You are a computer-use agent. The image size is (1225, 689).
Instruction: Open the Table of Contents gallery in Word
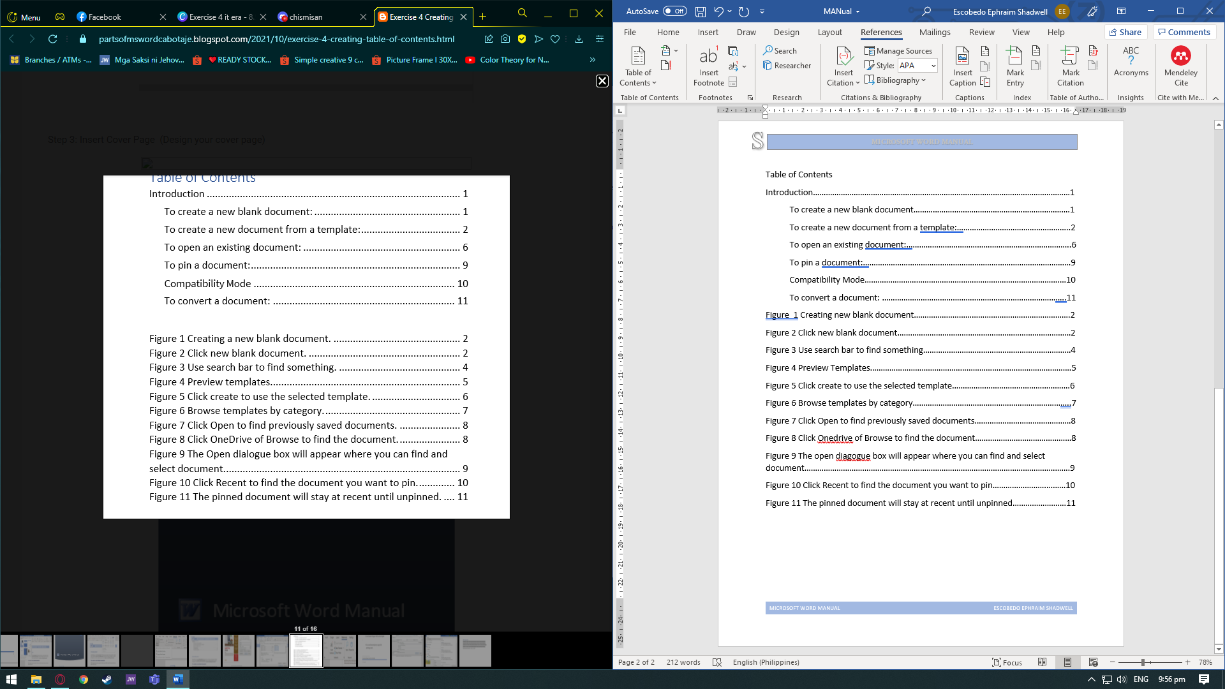point(638,66)
